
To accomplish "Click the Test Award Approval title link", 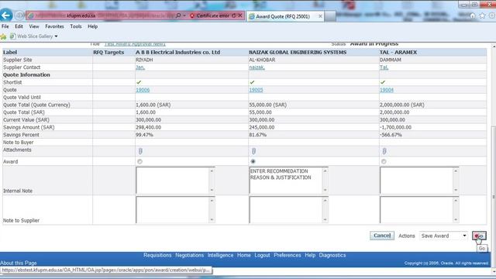I will (x=135, y=44).
